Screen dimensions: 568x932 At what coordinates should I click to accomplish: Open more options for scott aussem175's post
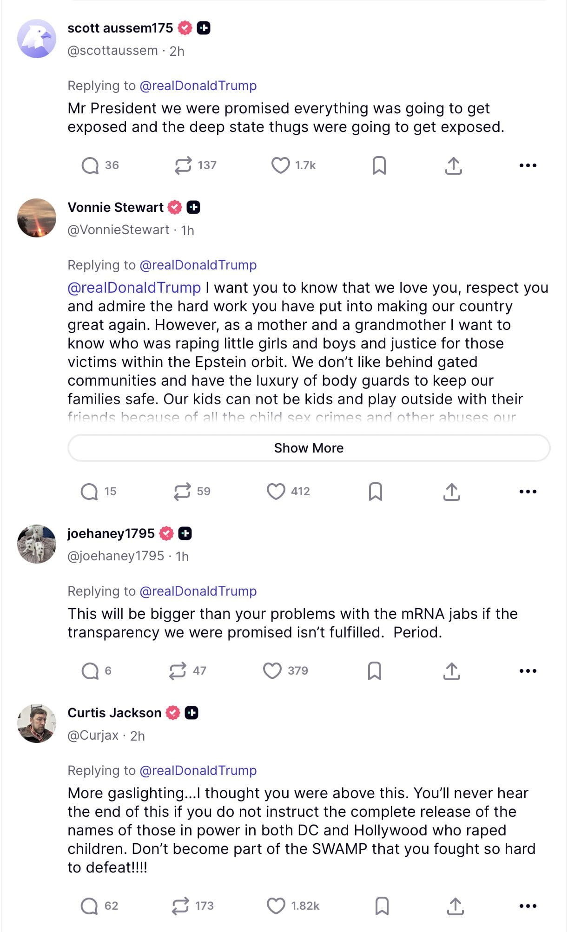pos(528,165)
